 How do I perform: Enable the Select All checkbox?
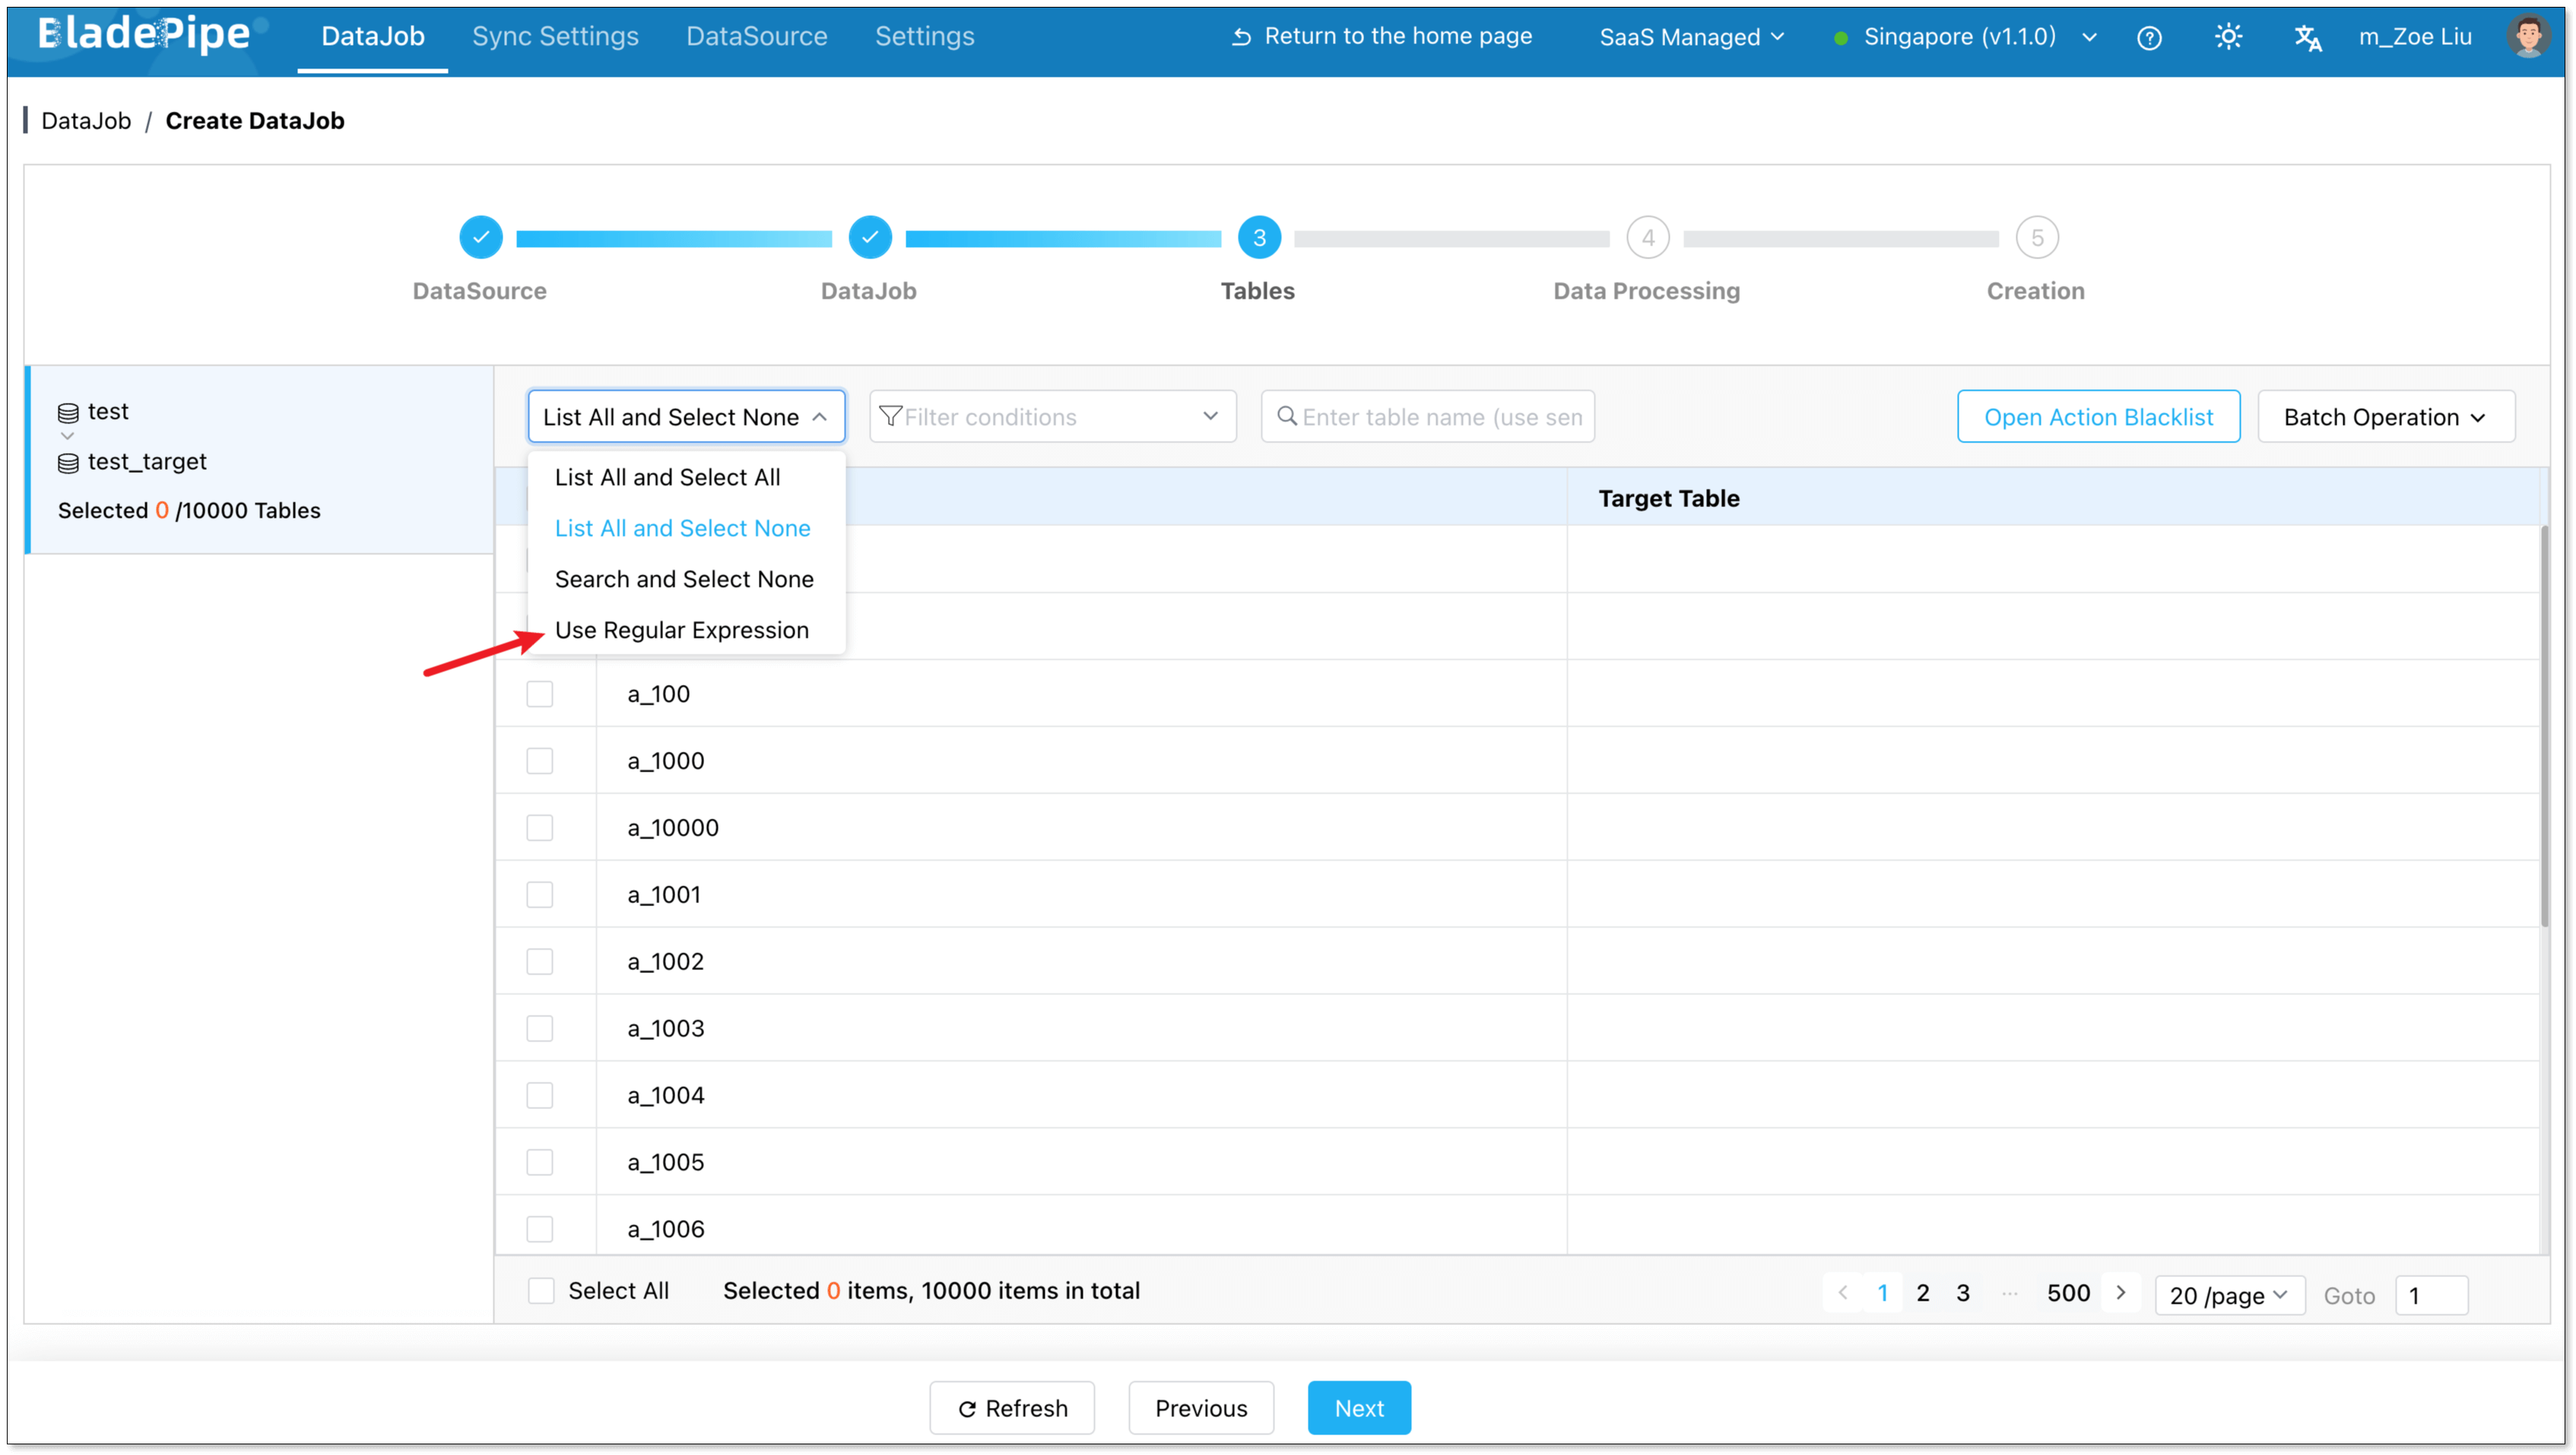[x=541, y=1291]
